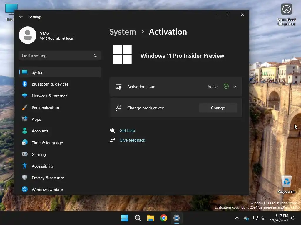Open Network & internet settings
The image size is (301, 225).
60,96
